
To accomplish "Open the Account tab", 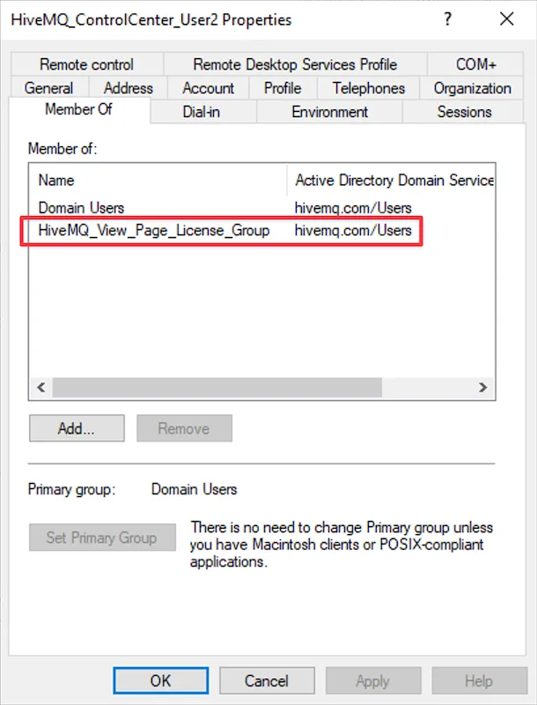I will pyautogui.click(x=208, y=87).
